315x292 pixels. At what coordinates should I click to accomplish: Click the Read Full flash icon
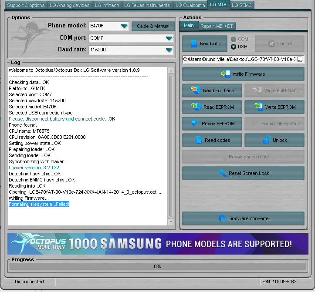coord(196,90)
